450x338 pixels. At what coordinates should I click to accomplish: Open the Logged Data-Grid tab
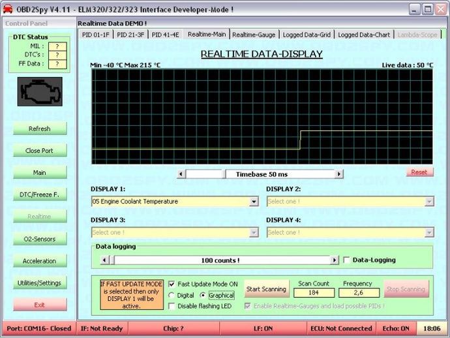[x=307, y=35]
